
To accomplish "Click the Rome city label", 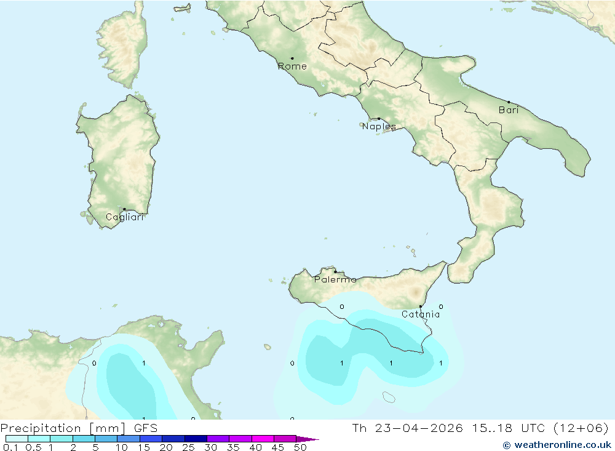I will pos(292,66).
